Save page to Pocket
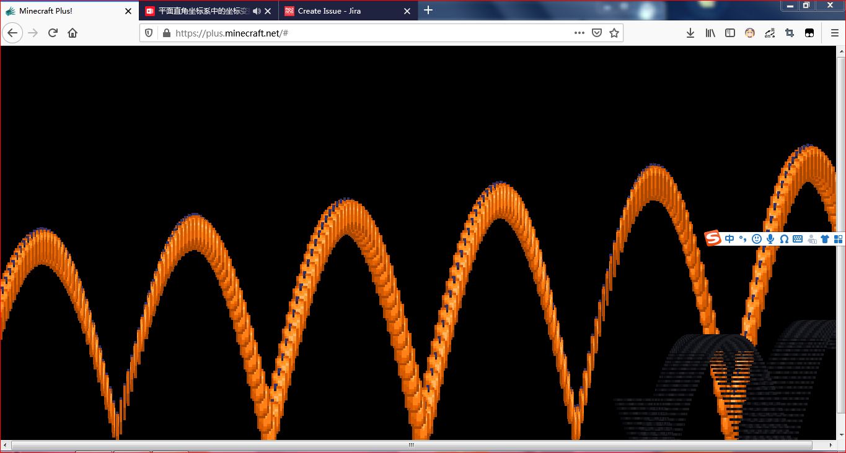 [596, 33]
